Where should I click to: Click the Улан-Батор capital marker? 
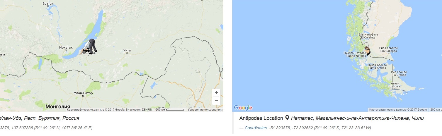(83, 96)
